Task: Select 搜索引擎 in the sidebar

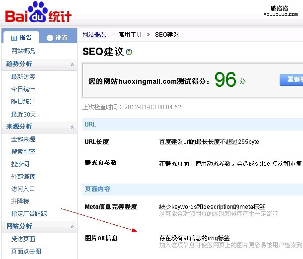Action: [23, 152]
